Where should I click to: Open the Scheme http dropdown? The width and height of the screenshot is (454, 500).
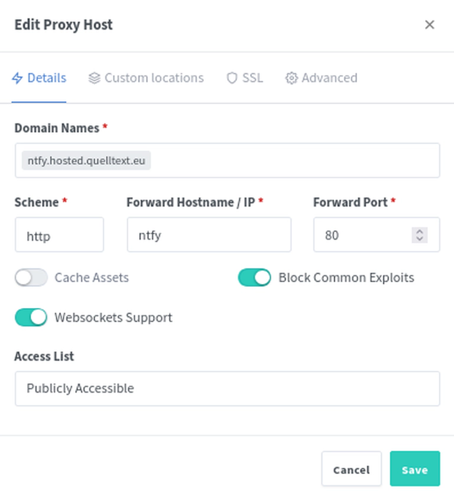59,235
